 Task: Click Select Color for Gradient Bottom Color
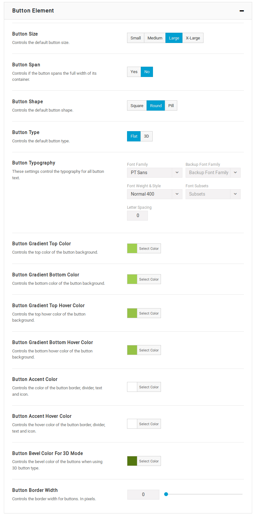pos(149,279)
